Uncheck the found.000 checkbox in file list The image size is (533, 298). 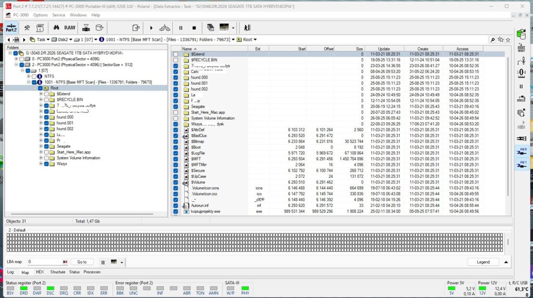pyautogui.click(x=176, y=77)
